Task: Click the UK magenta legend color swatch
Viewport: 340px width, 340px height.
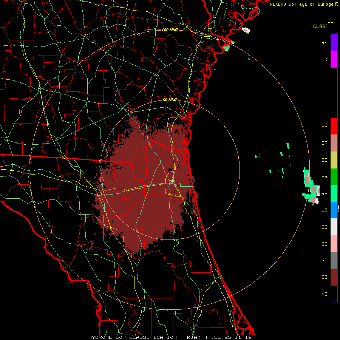Action: click(334, 59)
